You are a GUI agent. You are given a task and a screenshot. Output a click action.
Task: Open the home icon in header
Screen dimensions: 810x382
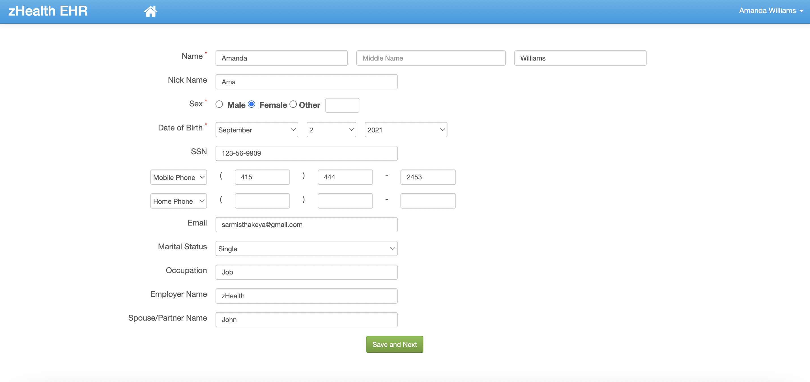point(150,11)
